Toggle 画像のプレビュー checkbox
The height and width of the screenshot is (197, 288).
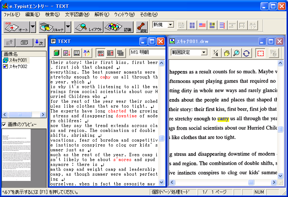click(x=4, y=124)
